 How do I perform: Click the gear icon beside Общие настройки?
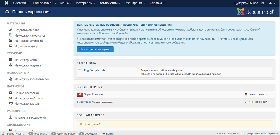(11, 93)
